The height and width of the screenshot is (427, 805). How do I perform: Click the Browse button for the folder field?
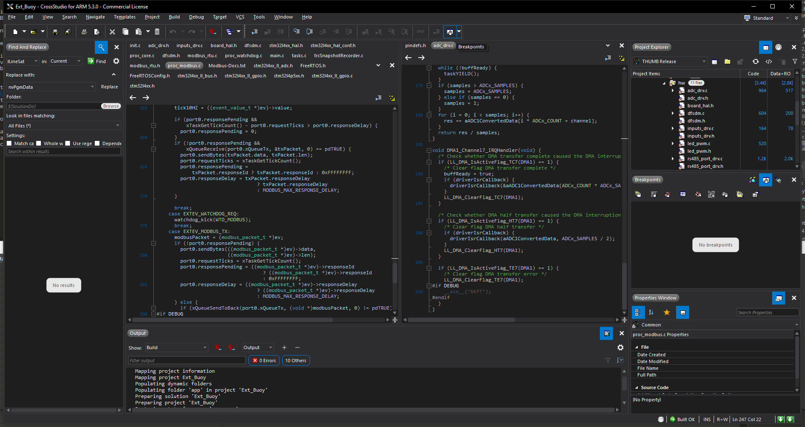(111, 106)
